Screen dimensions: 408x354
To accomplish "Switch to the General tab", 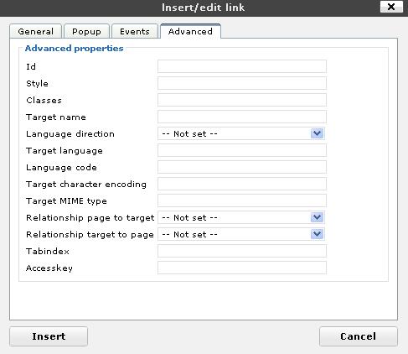I will click(x=35, y=31).
